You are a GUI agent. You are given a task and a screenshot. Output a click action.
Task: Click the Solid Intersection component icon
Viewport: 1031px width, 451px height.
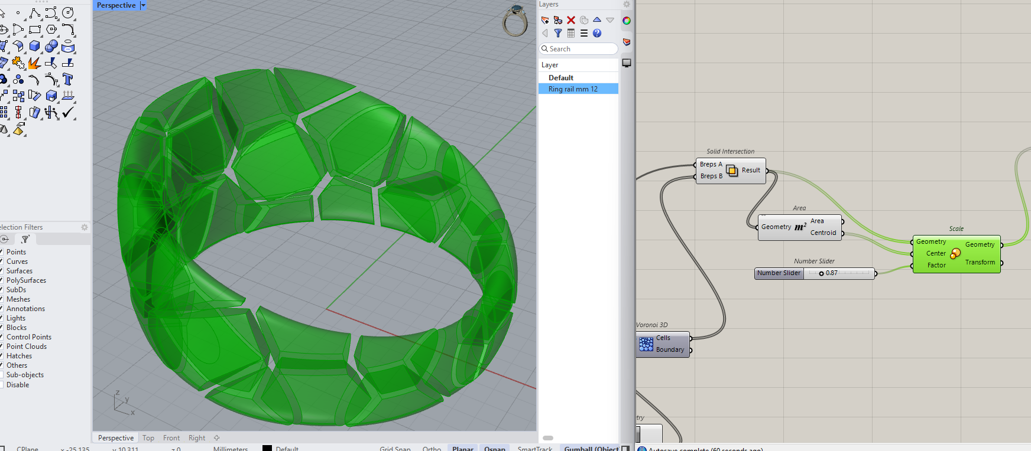[732, 171]
